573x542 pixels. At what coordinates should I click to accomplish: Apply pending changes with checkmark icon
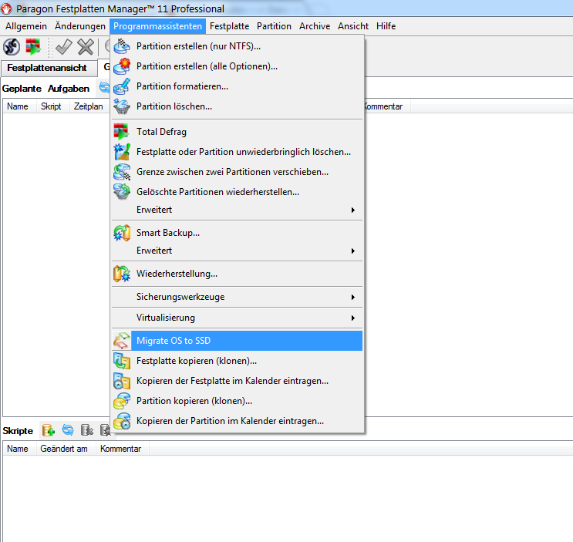pyautogui.click(x=63, y=47)
